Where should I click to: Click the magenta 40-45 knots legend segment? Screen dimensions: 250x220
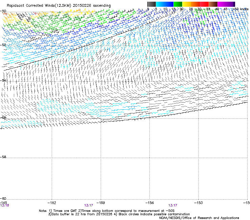[222, 4]
